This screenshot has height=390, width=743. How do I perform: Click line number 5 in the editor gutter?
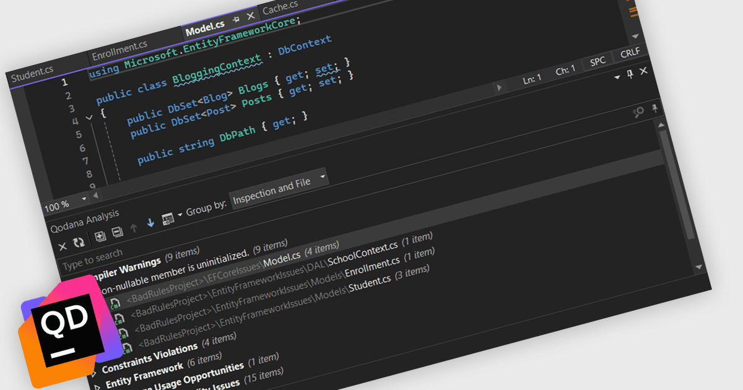[x=78, y=135]
